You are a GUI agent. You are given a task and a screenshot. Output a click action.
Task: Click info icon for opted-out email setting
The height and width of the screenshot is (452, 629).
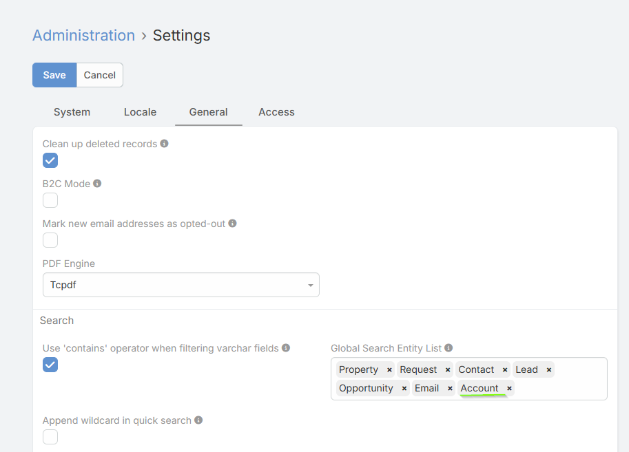[233, 224]
